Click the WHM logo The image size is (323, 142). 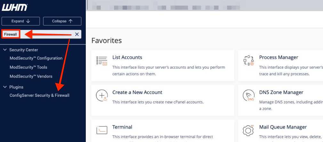coord(15,7)
